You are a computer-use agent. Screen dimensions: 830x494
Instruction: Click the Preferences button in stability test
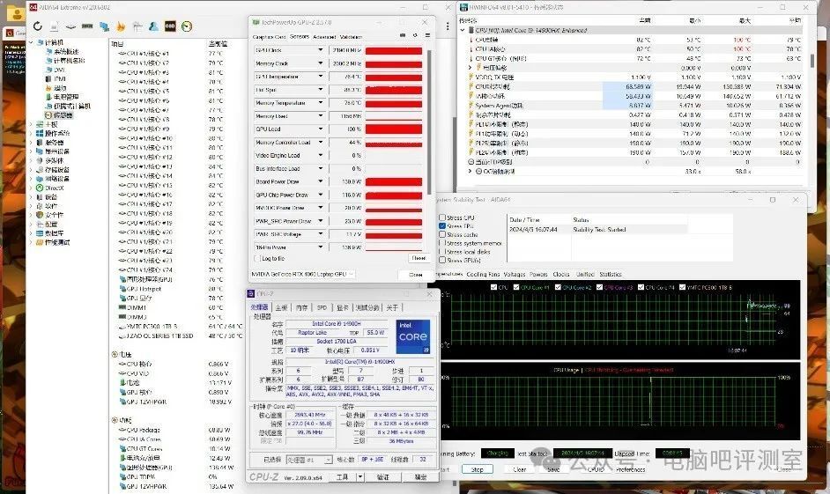click(631, 469)
